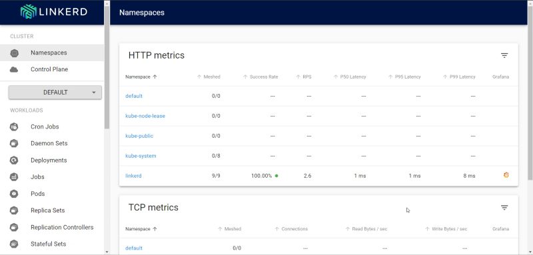Click the Jobs icon
The image size is (533, 255).
(x=14, y=177)
